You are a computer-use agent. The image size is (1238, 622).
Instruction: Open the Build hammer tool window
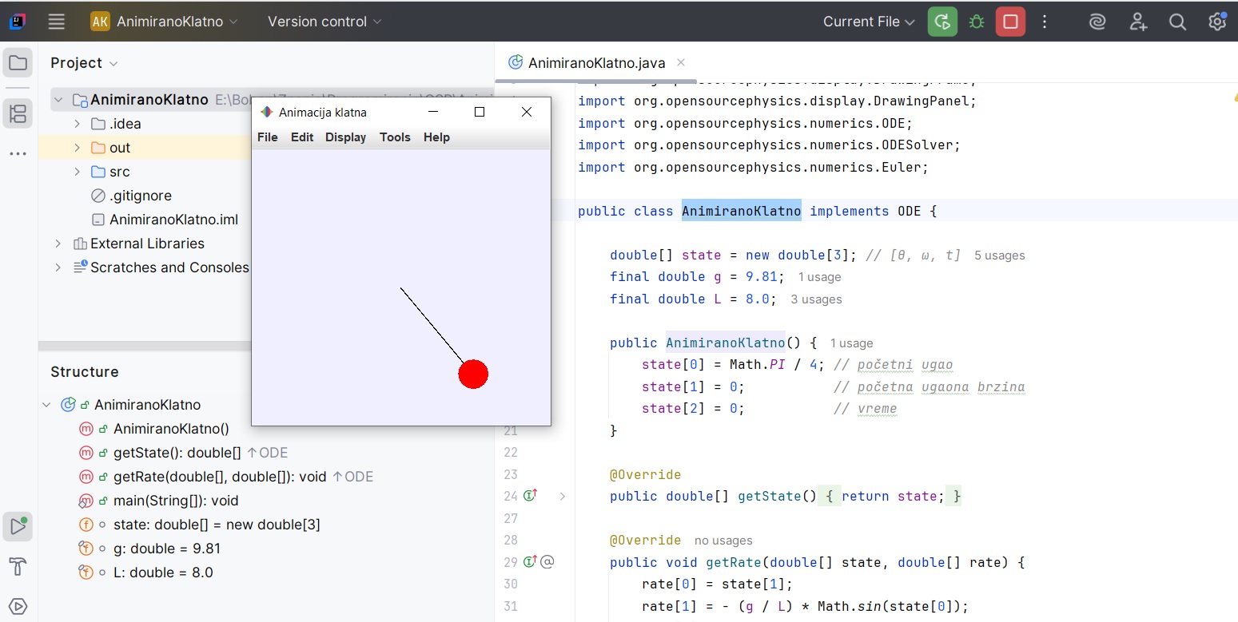18,567
